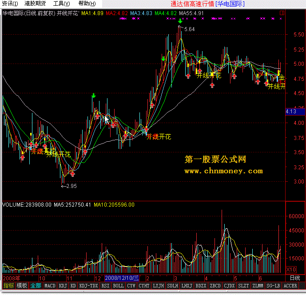
Task: Switch to the ACCER indicator
Action: 290,286
